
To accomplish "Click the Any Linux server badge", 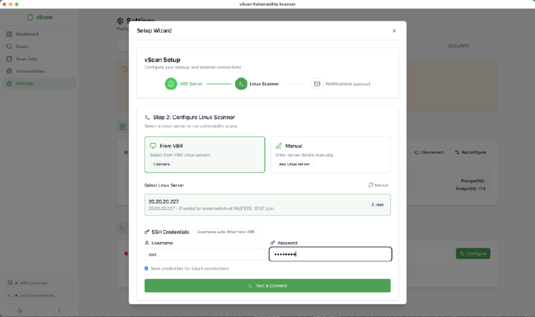I will point(294,164).
